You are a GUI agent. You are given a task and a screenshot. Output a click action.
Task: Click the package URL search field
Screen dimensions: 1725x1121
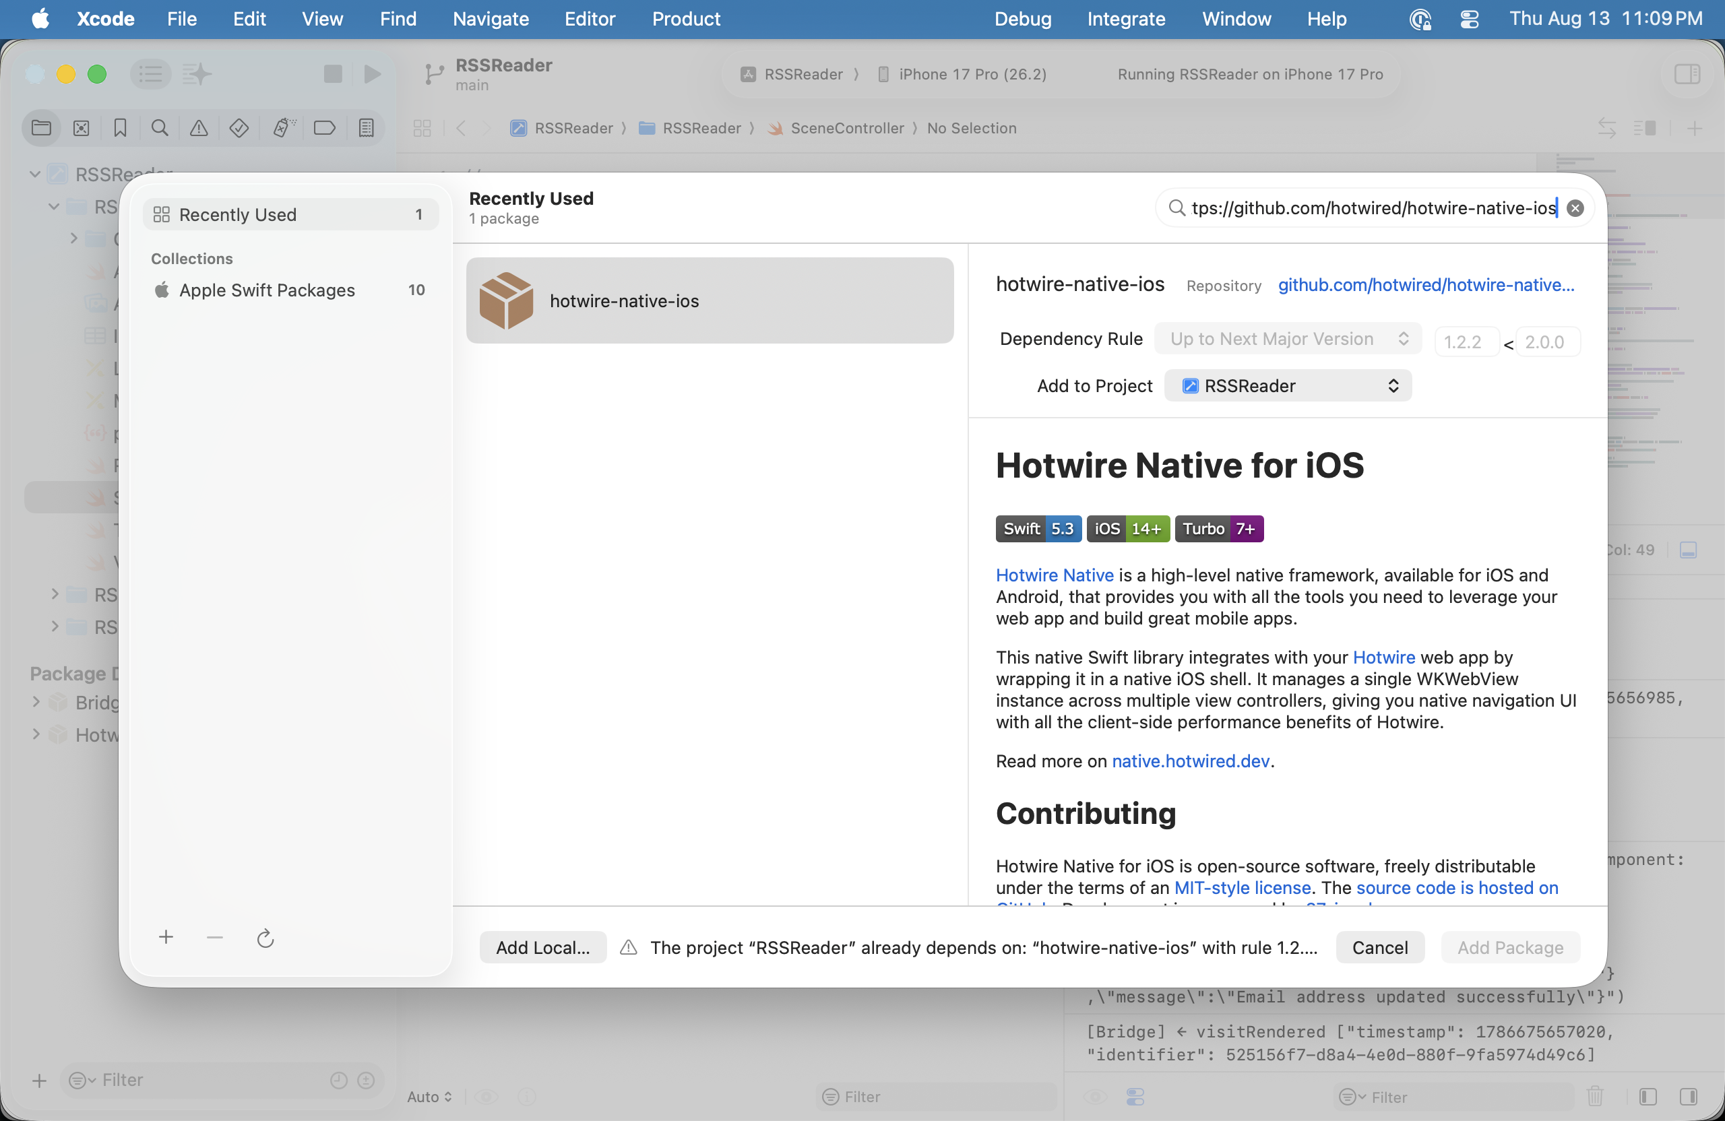(x=1374, y=209)
